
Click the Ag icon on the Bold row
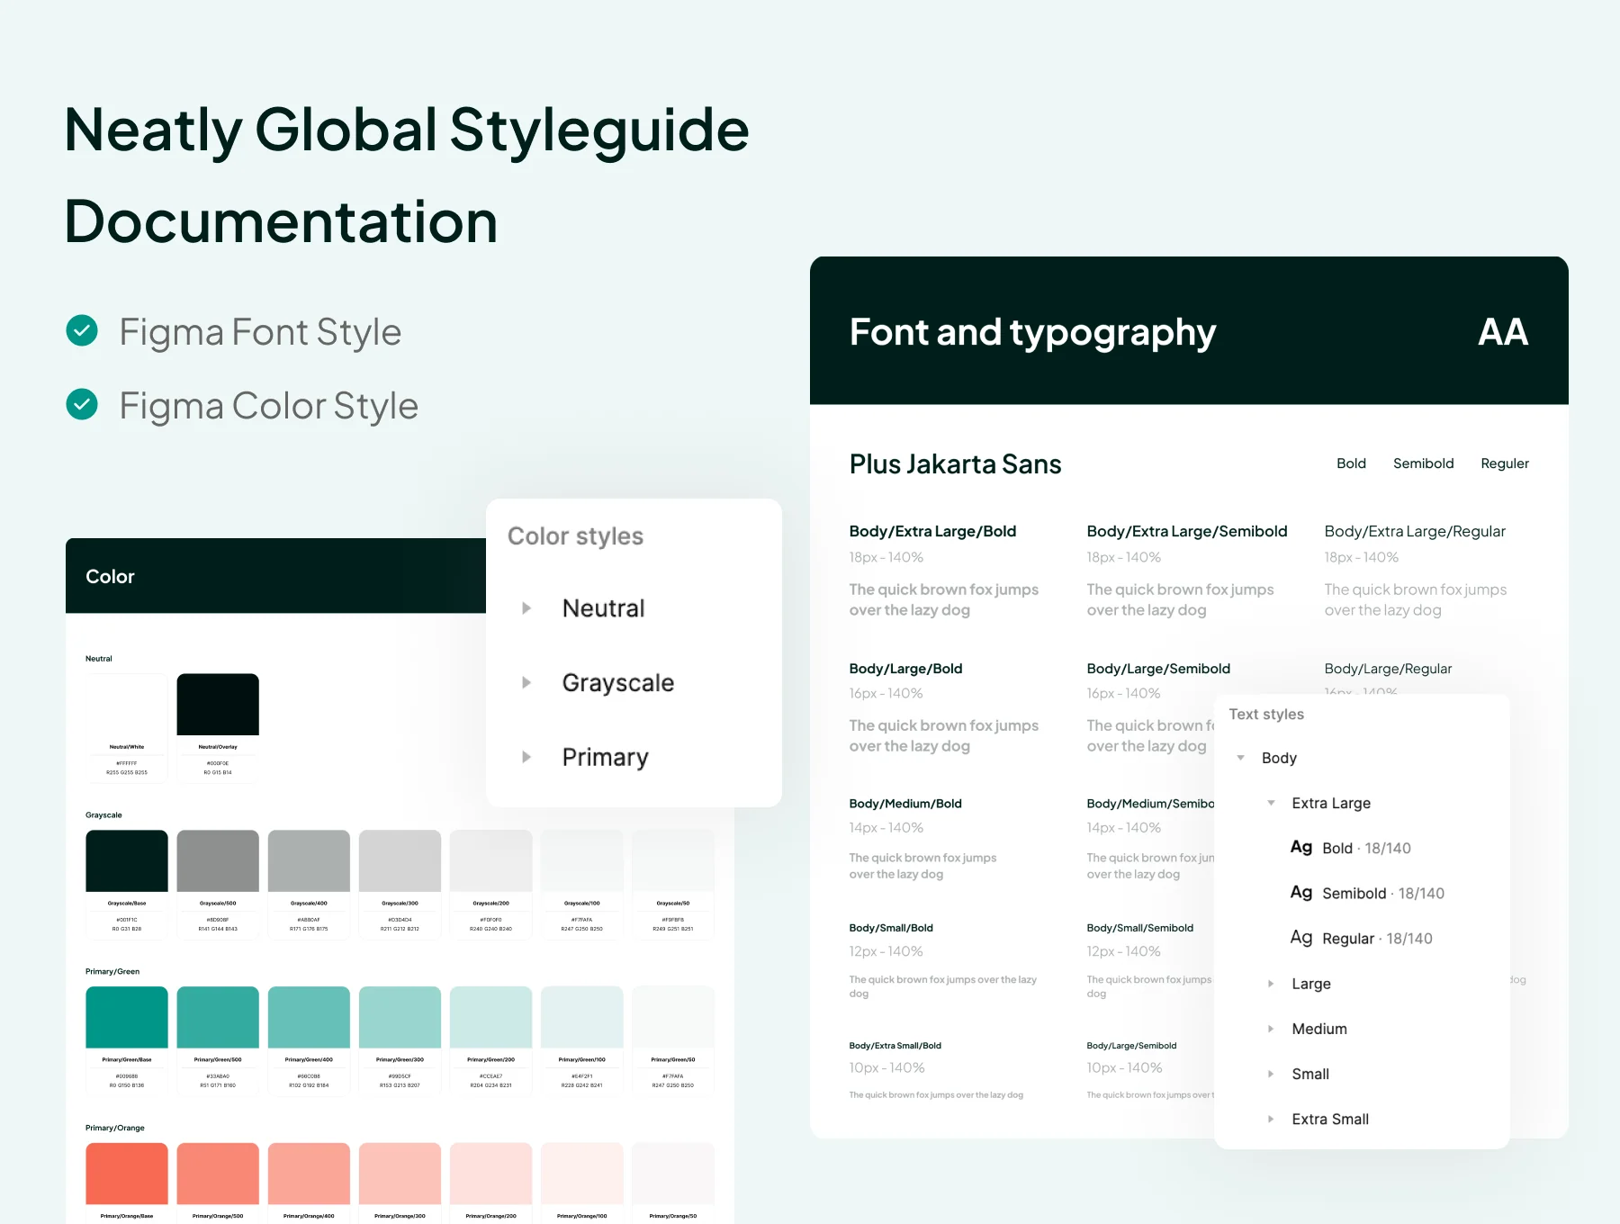point(1301,847)
